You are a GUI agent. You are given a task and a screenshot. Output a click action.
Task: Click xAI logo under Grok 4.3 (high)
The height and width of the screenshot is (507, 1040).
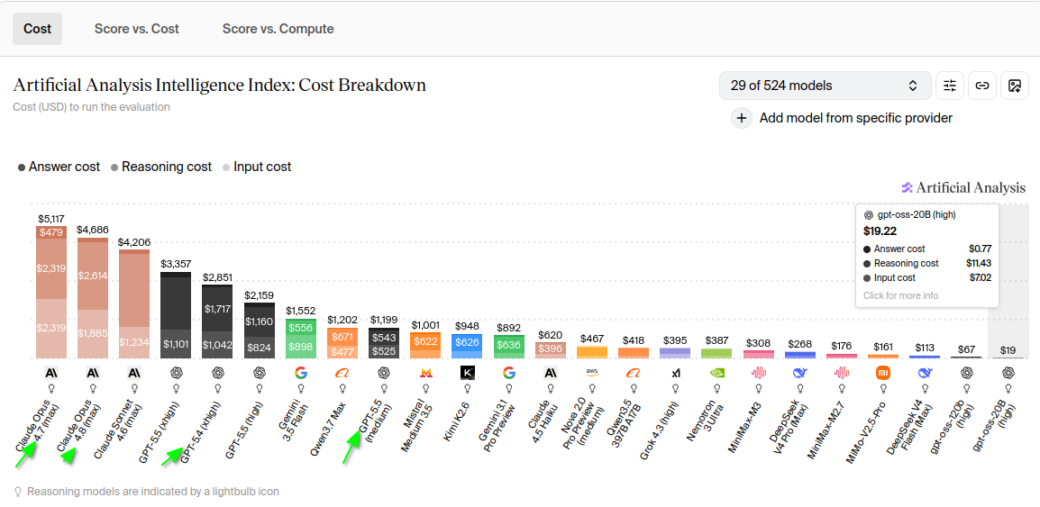pos(675,373)
